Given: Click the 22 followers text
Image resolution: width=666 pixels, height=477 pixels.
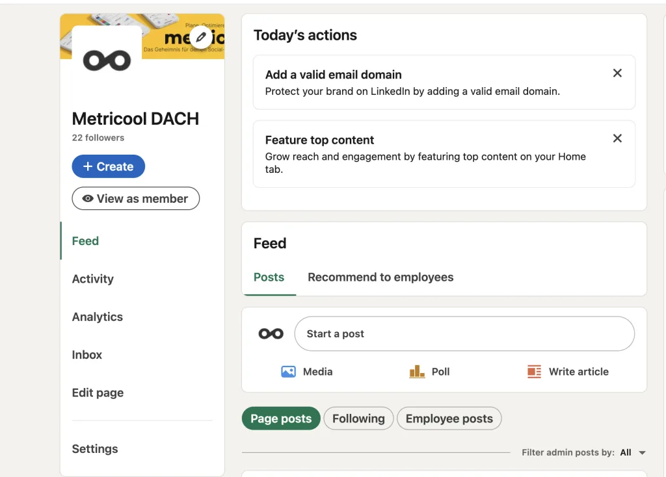Looking at the screenshot, I should pyautogui.click(x=98, y=138).
